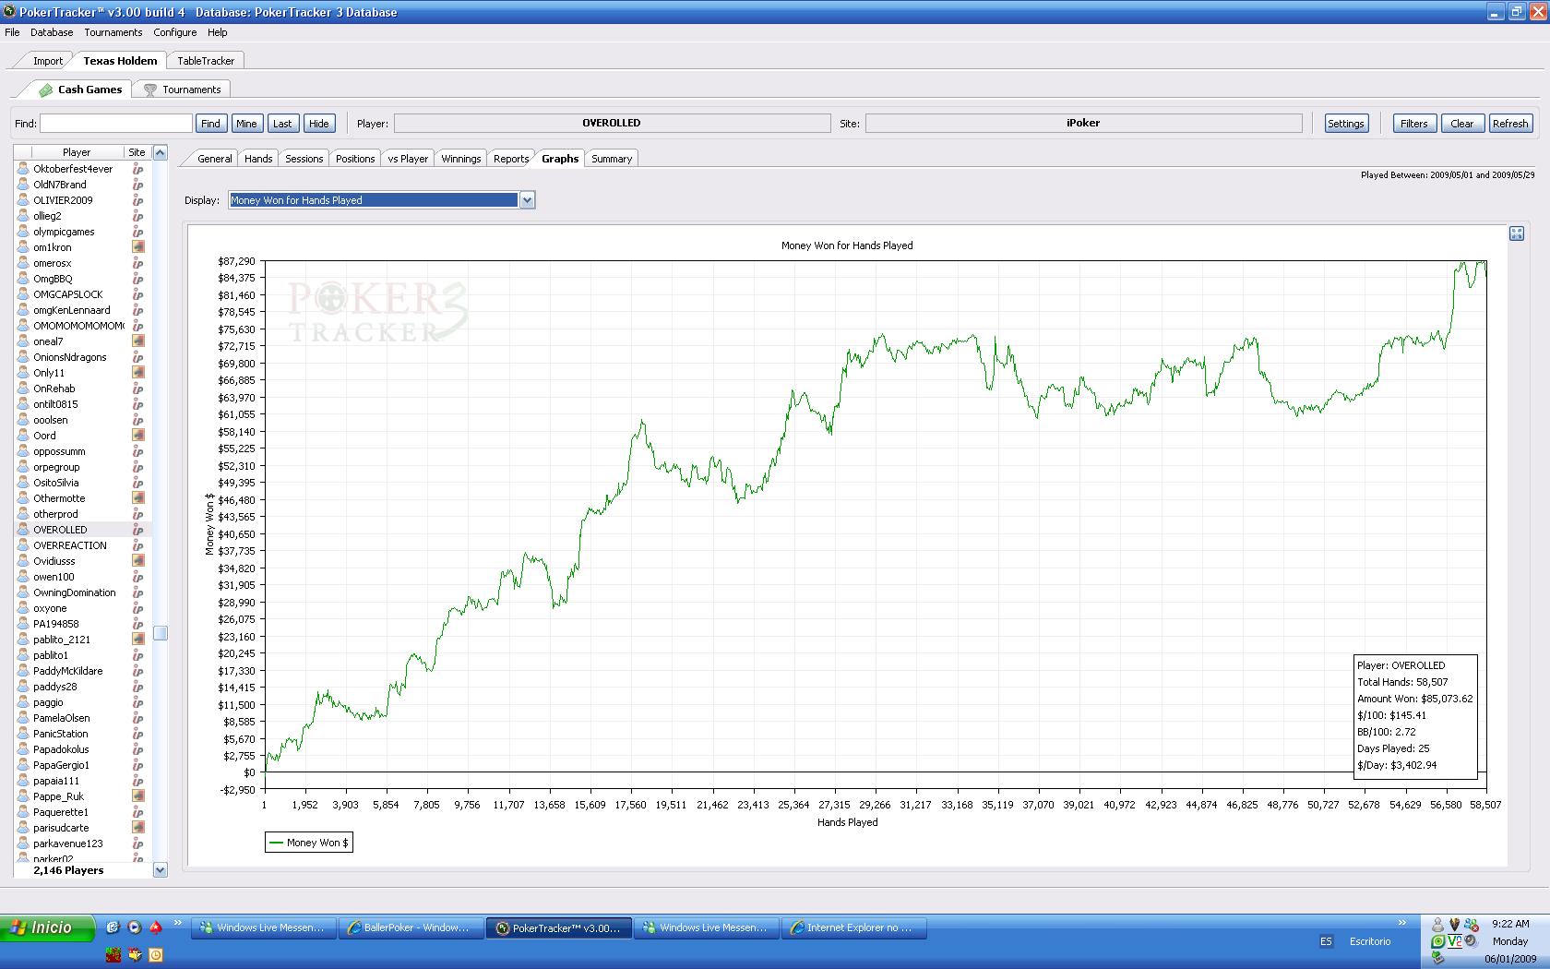Click the player list scrollbar thumb
1550x969 pixels.
pos(160,632)
